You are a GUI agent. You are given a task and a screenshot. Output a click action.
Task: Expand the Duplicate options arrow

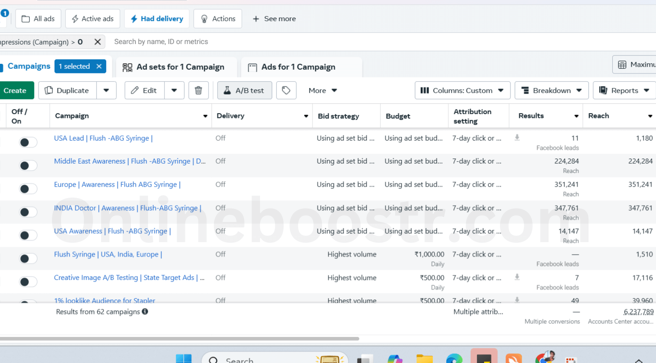(x=107, y=90)
